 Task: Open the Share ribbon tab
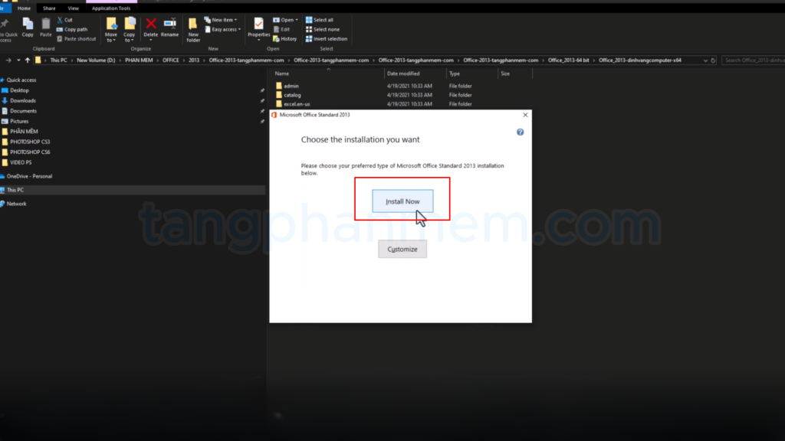49,8
